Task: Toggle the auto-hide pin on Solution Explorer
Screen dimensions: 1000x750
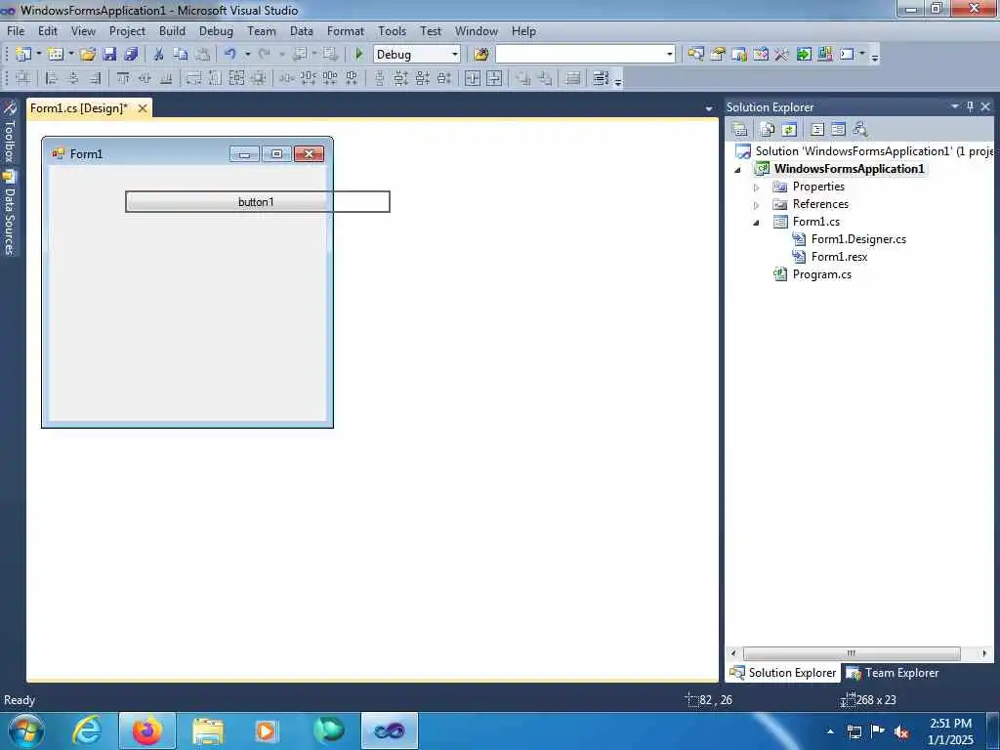Action: coord(970,106)
